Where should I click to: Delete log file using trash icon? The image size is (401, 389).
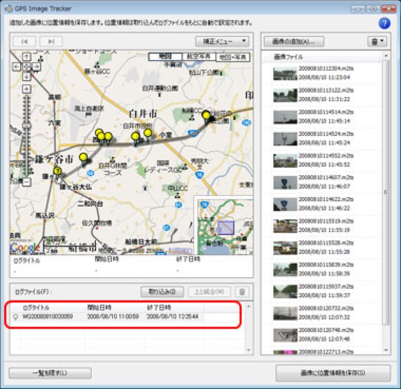click(242, 292)
